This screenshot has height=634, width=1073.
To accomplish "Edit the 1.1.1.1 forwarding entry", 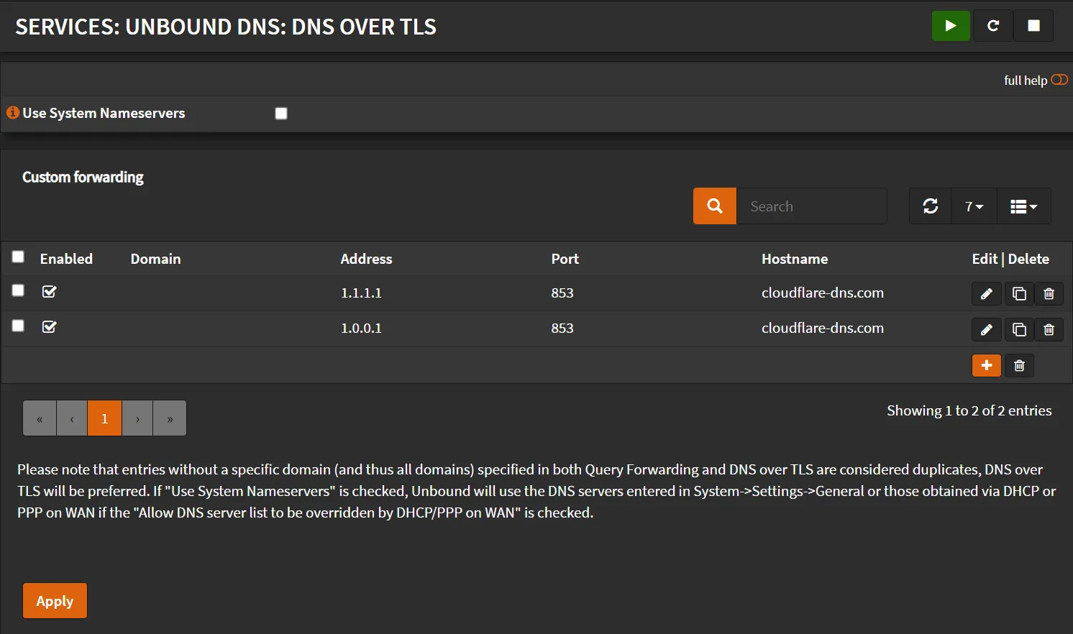I will pos(986,293).
